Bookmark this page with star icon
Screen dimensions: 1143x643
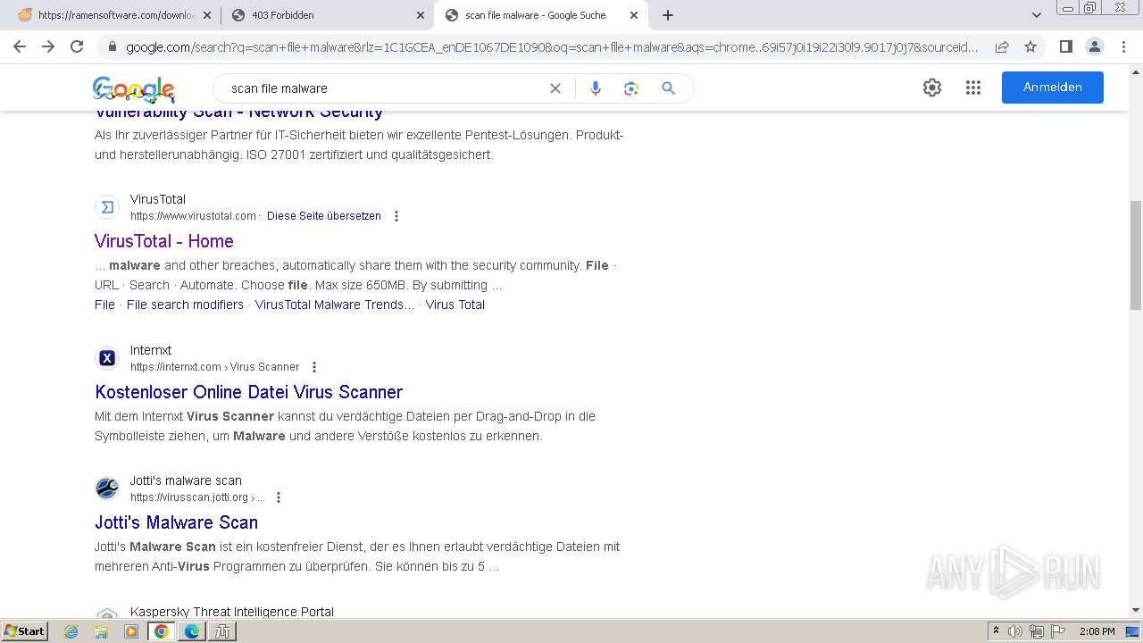click(1030, 46)
